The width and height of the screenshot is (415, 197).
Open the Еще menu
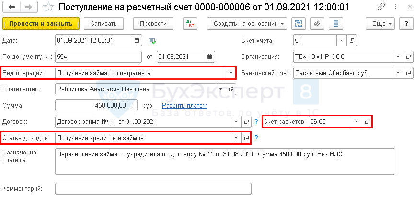click(380, 23)
